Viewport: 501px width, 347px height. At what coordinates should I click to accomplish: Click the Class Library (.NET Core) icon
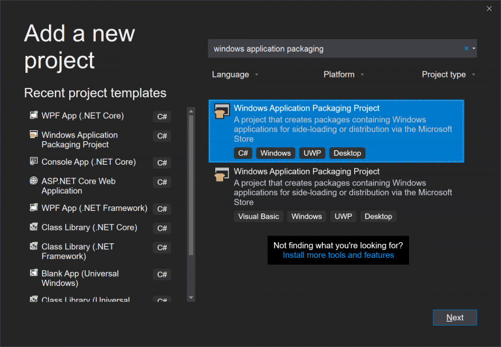point(33,227)
